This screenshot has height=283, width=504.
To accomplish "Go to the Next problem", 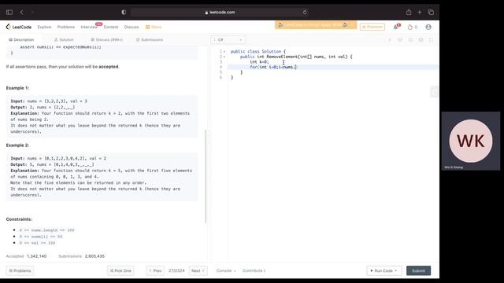I will (x=198, y=270).
